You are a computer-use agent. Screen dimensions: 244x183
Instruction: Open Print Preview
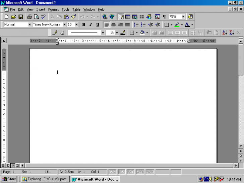37,17
